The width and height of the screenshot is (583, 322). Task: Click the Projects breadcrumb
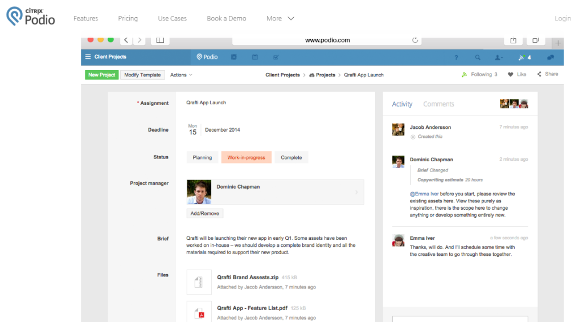(322, 75)
